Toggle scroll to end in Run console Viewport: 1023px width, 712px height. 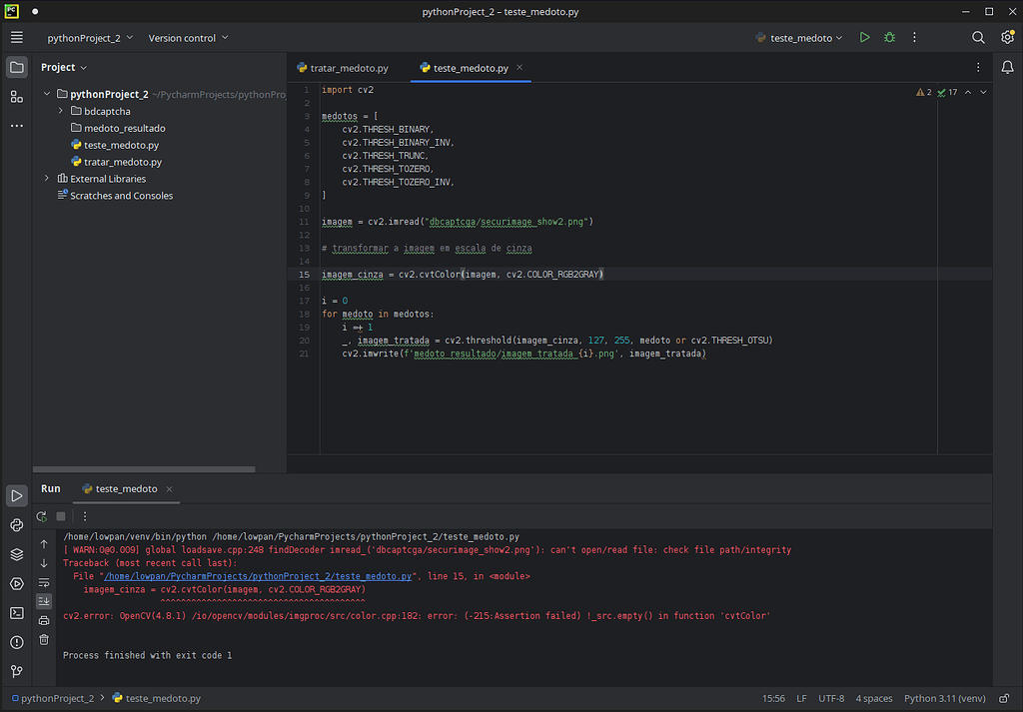(x=44, y=601)
